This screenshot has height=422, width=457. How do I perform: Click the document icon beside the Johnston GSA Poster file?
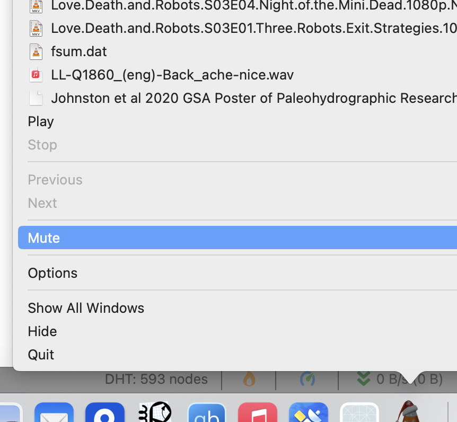35,98
